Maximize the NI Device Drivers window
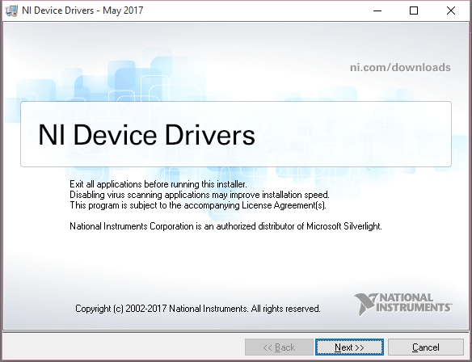The height and width of the screenshot is (362, 472). pos(414,11)
